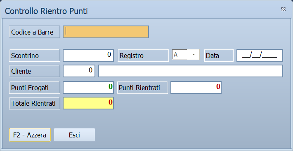Click the Punti Erogati value field
Screen dimensions: 293x151
(x=88, y=87)
